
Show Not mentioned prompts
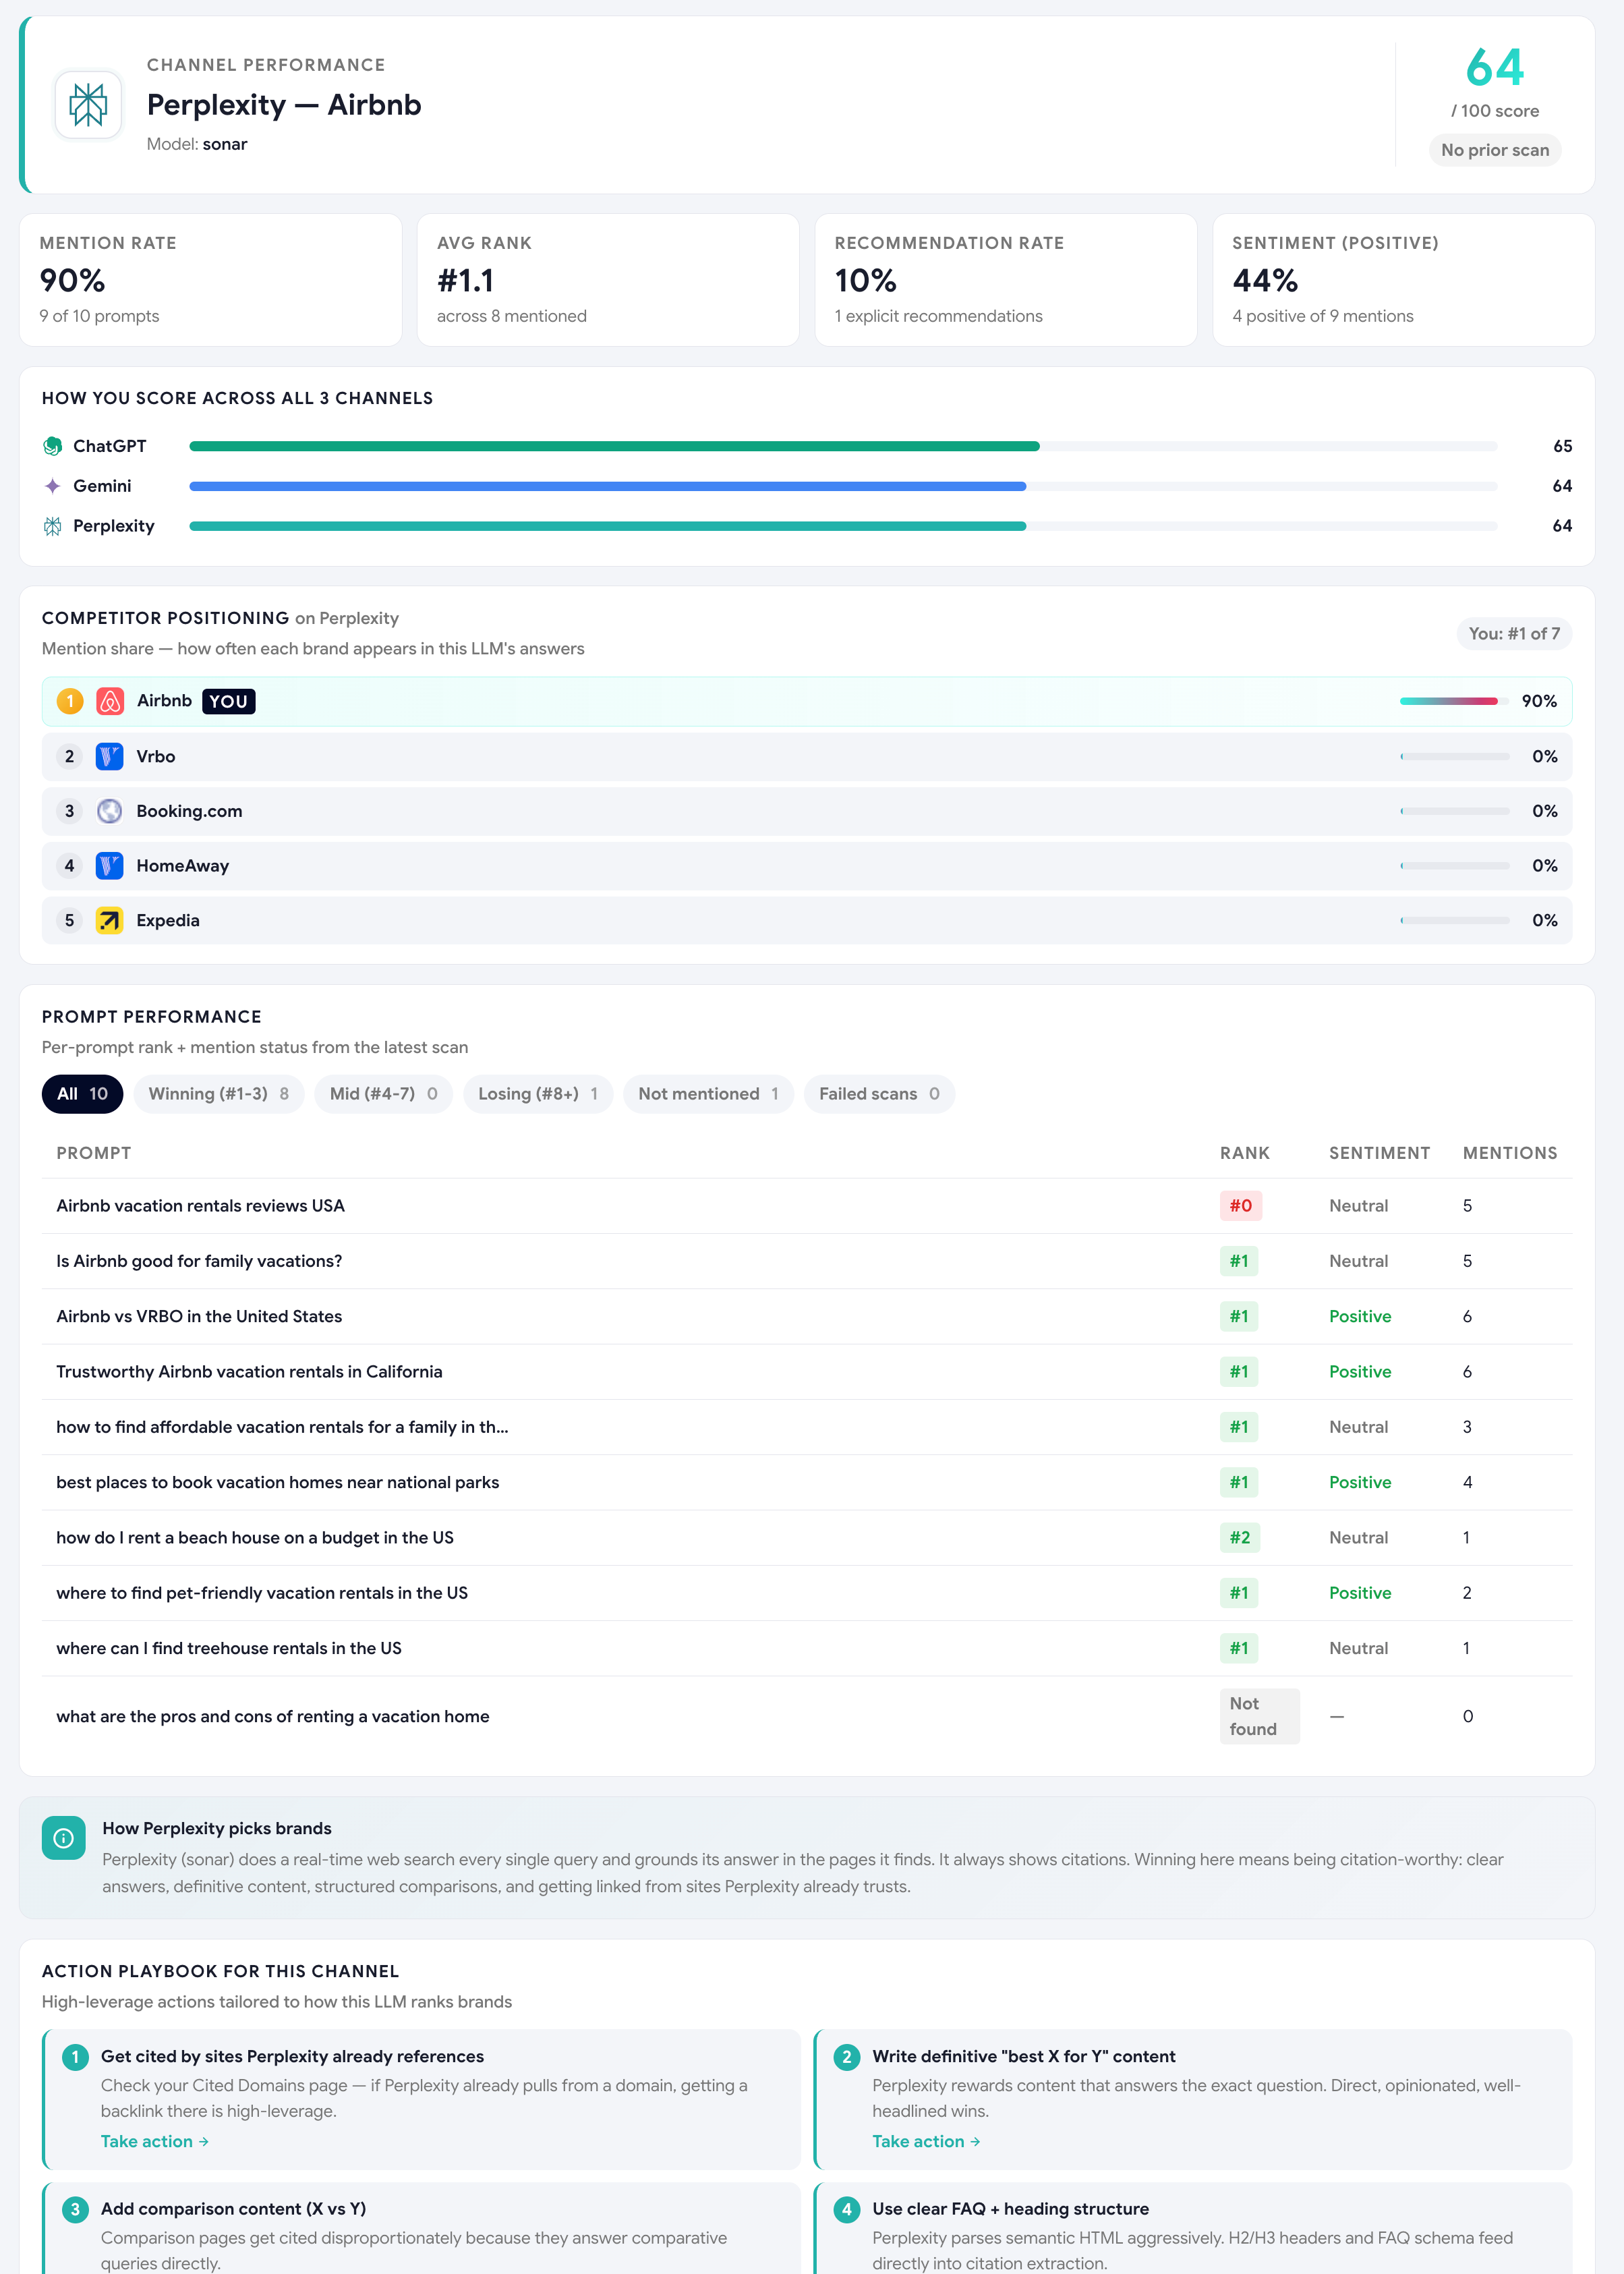pos(708,1094)
